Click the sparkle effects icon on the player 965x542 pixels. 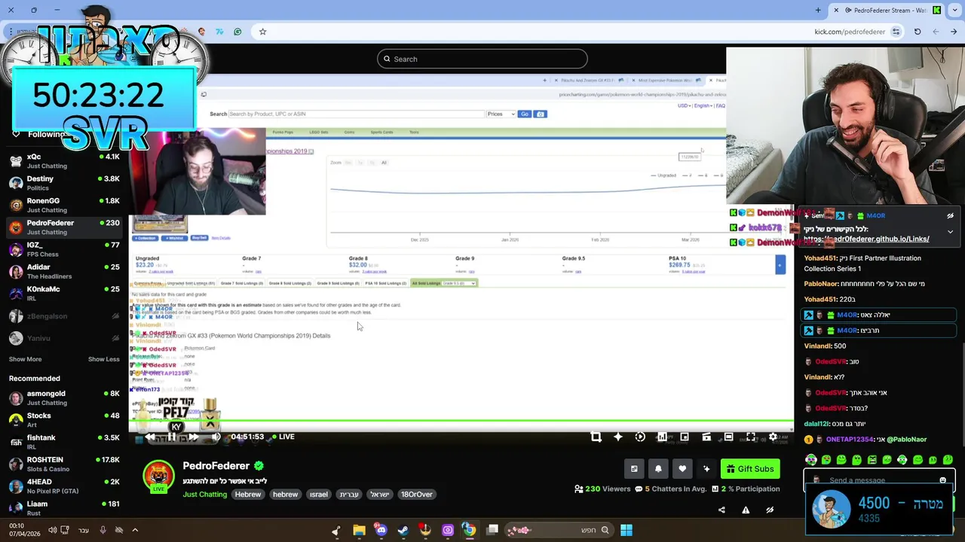click(617, 437)
